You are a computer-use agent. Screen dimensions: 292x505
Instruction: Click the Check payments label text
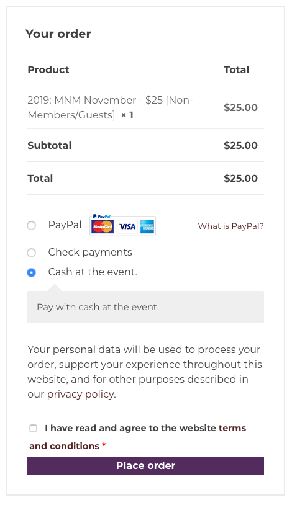tap(90, 252)
